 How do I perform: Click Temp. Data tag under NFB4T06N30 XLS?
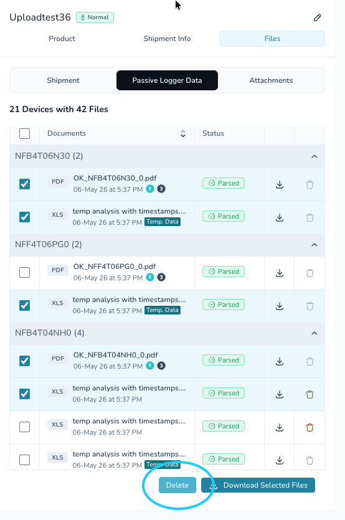point(163,222)
